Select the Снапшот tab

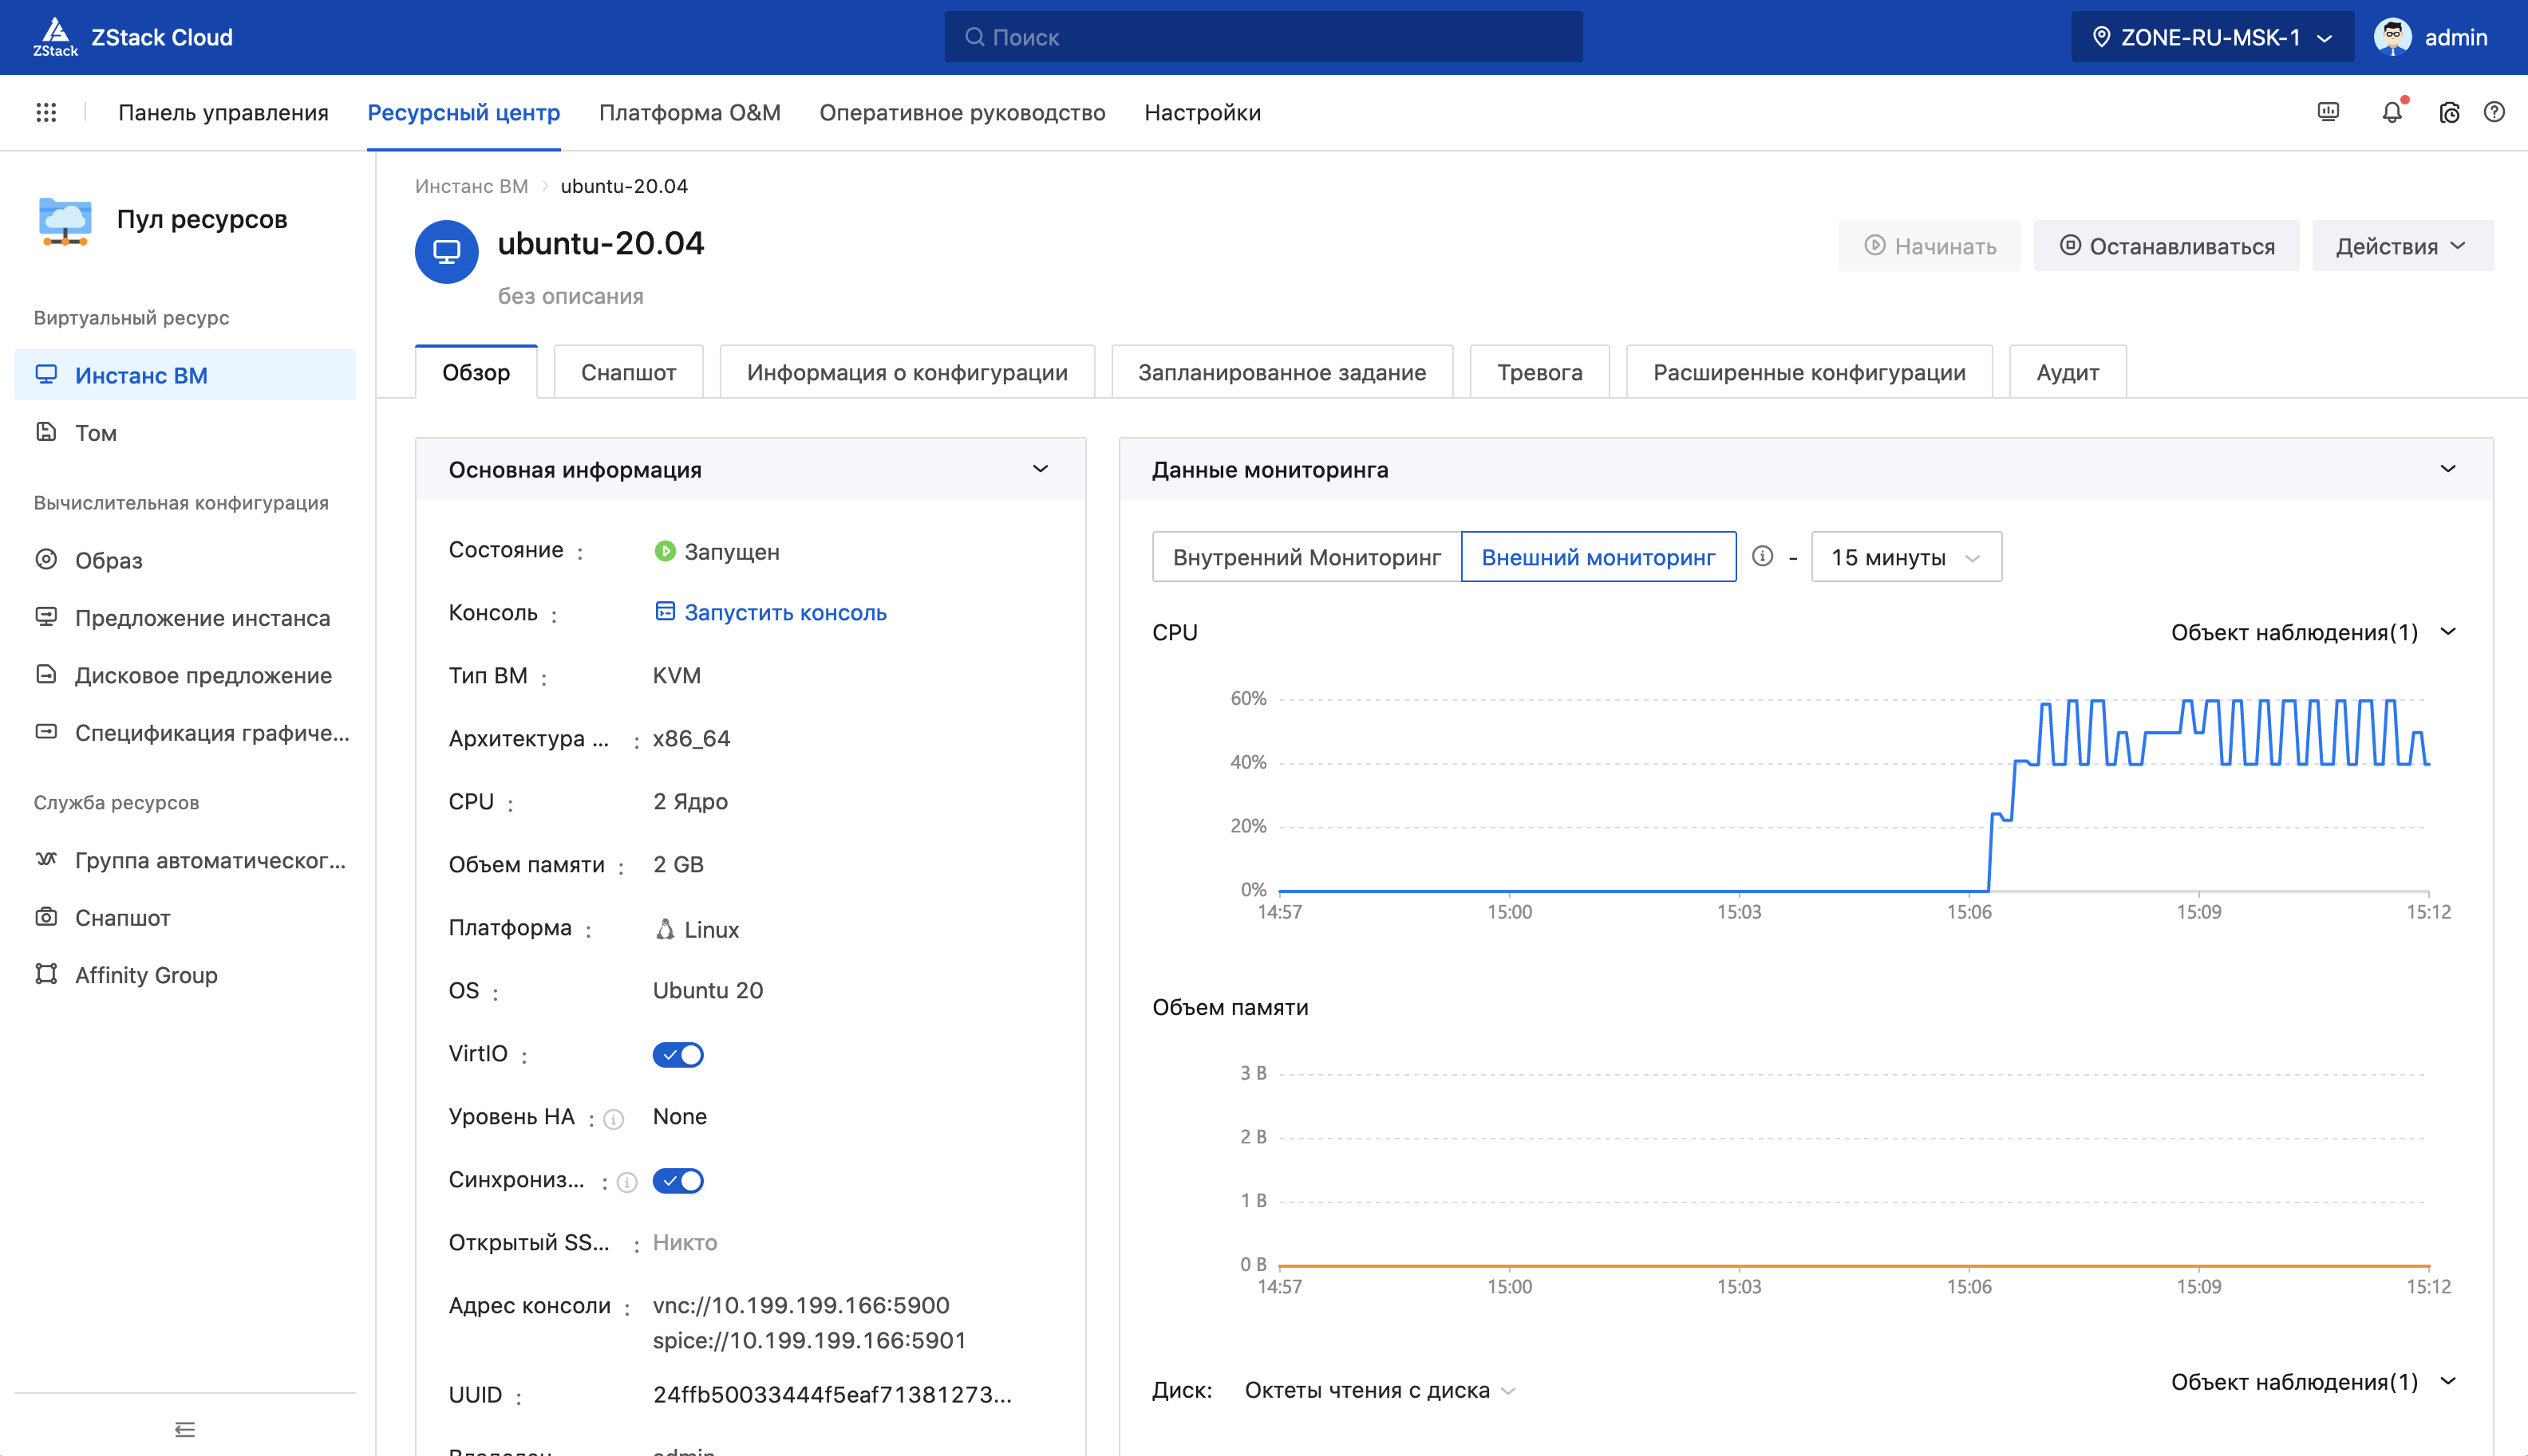pos(629,372)
